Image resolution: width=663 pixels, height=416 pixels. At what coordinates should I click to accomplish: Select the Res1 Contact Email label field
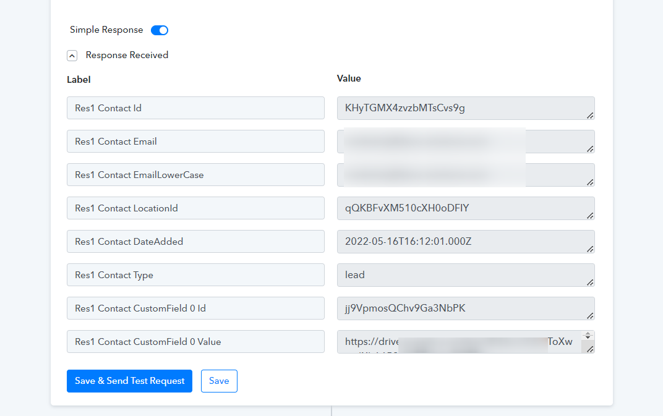[196, 141]
